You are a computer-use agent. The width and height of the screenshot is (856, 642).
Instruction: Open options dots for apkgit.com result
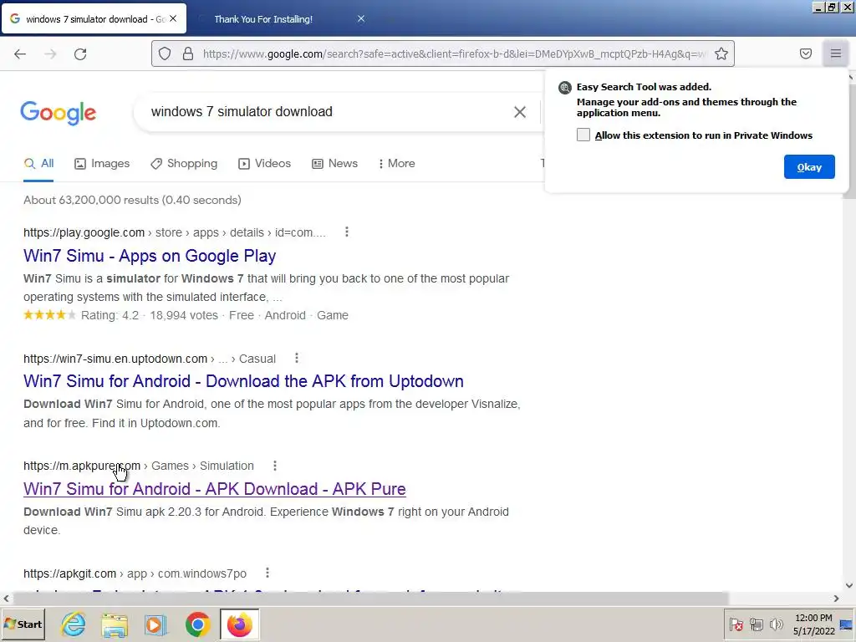click(267, 573)
